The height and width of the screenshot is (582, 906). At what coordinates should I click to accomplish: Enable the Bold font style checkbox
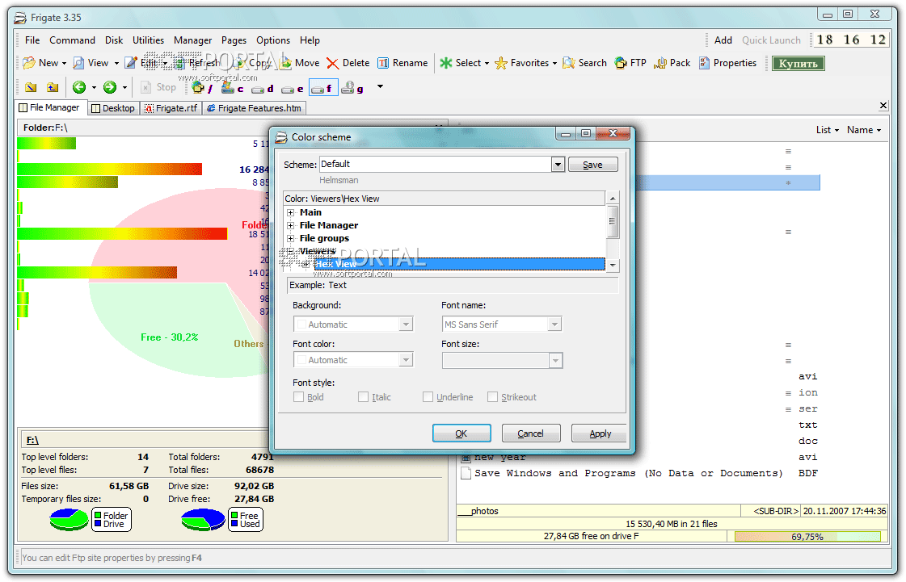[x=299, y=397]
